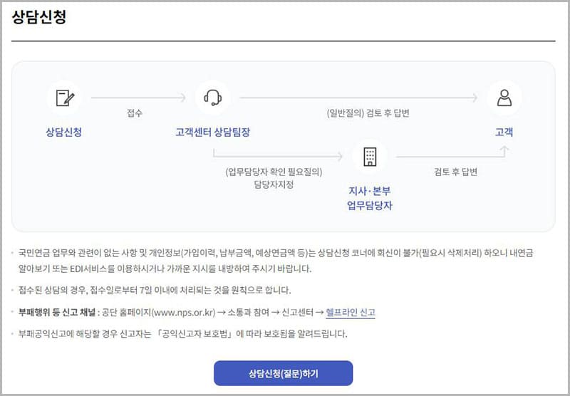The width and height of the screenshot is (570, 396).
Task: Click the (일반질의) 검토 후 답변 text
Action: pos(368,113)
